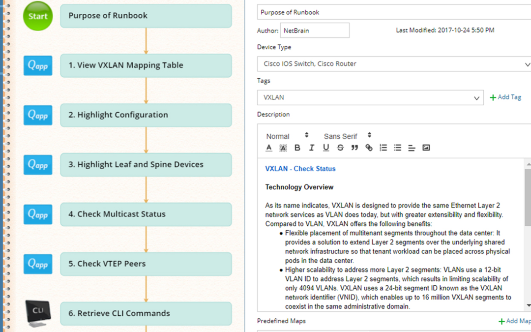Apply blockquote formatting
Viewport: 531px width, 332px height.
tap(354, 148)
